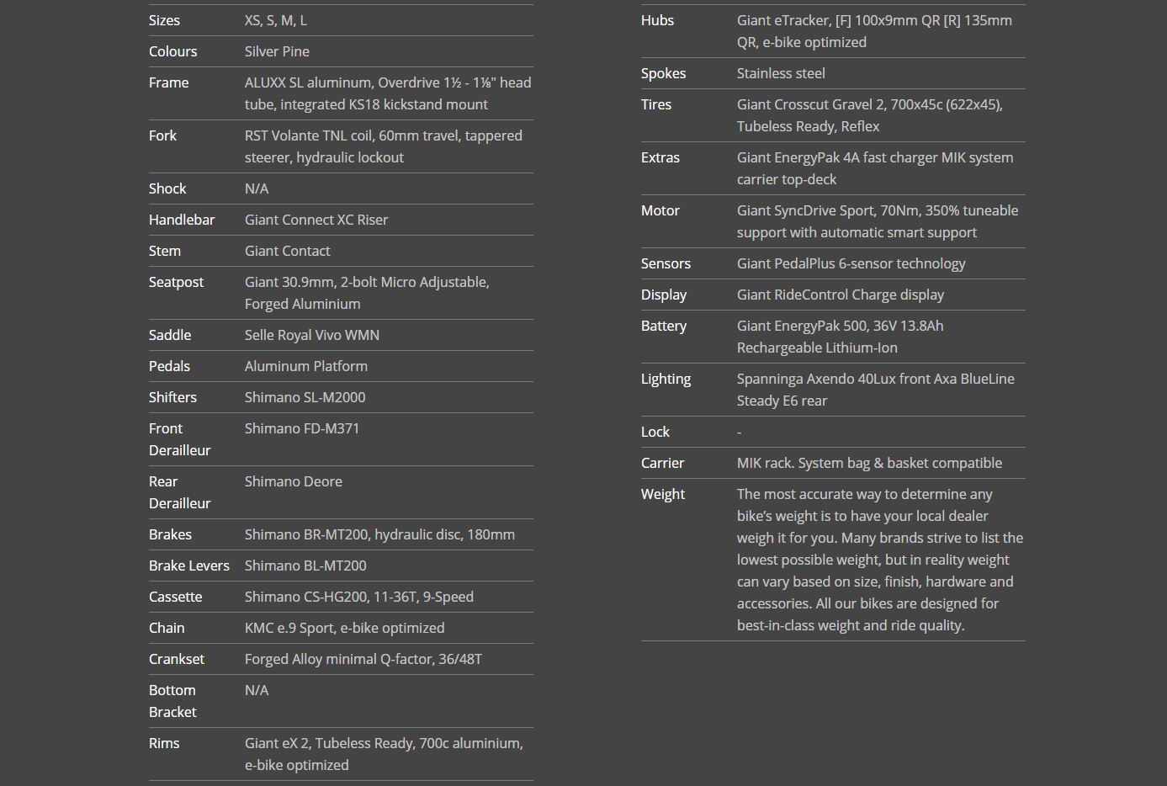Click the Shimano SL-M2000 shifters value
1167x786 pixels.
305,397
